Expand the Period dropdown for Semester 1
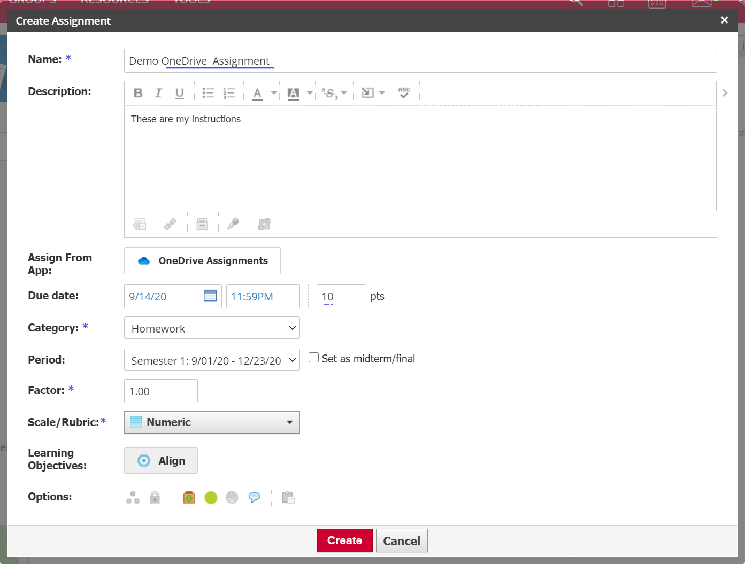 click(212, 360)
